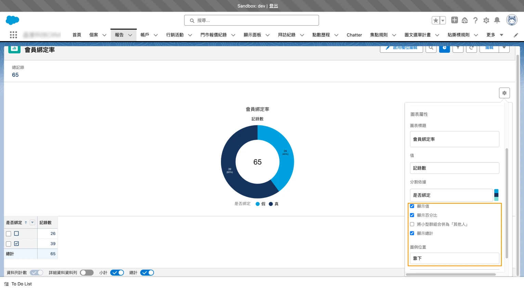Switch to the 首頁 tab
The image size is (524, 291).
77,35
